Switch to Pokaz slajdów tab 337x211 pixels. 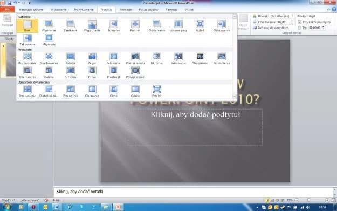tap(148, 10)
